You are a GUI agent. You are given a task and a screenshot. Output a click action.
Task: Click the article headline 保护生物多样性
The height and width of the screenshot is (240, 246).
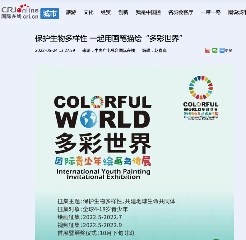click(x=109, y=38)
